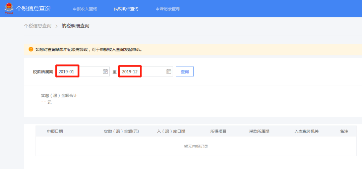
Task: Select the start period field showing 2019-01
Action: [83, 71]
